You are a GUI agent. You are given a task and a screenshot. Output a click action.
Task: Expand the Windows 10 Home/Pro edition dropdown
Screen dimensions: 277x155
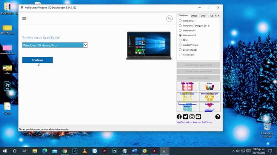click(85, 45)
